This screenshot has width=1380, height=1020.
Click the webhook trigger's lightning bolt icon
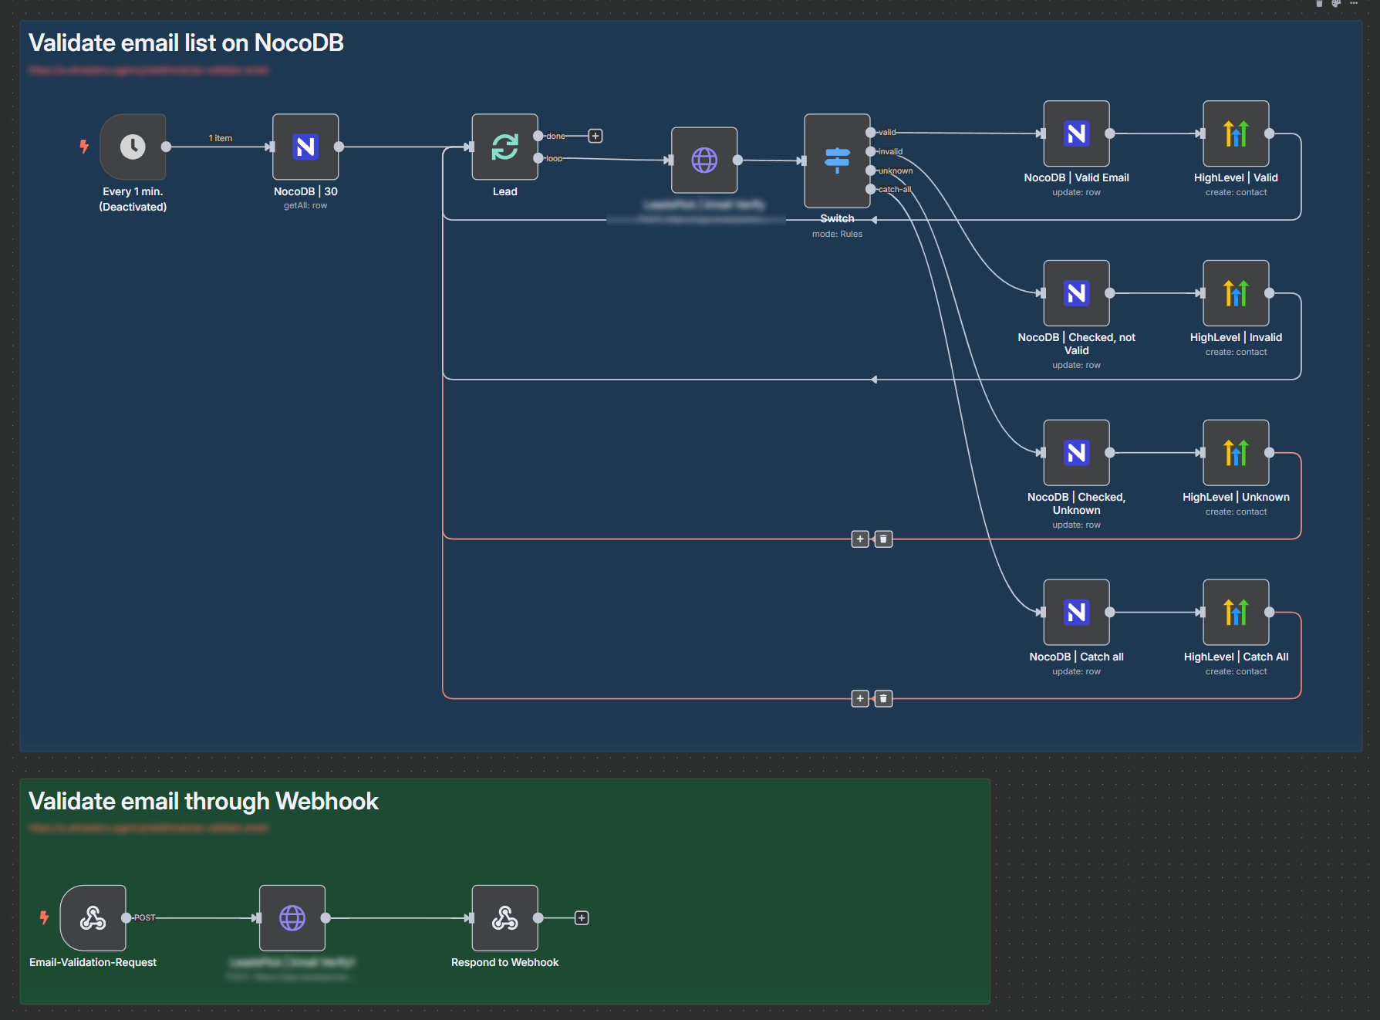44,917
